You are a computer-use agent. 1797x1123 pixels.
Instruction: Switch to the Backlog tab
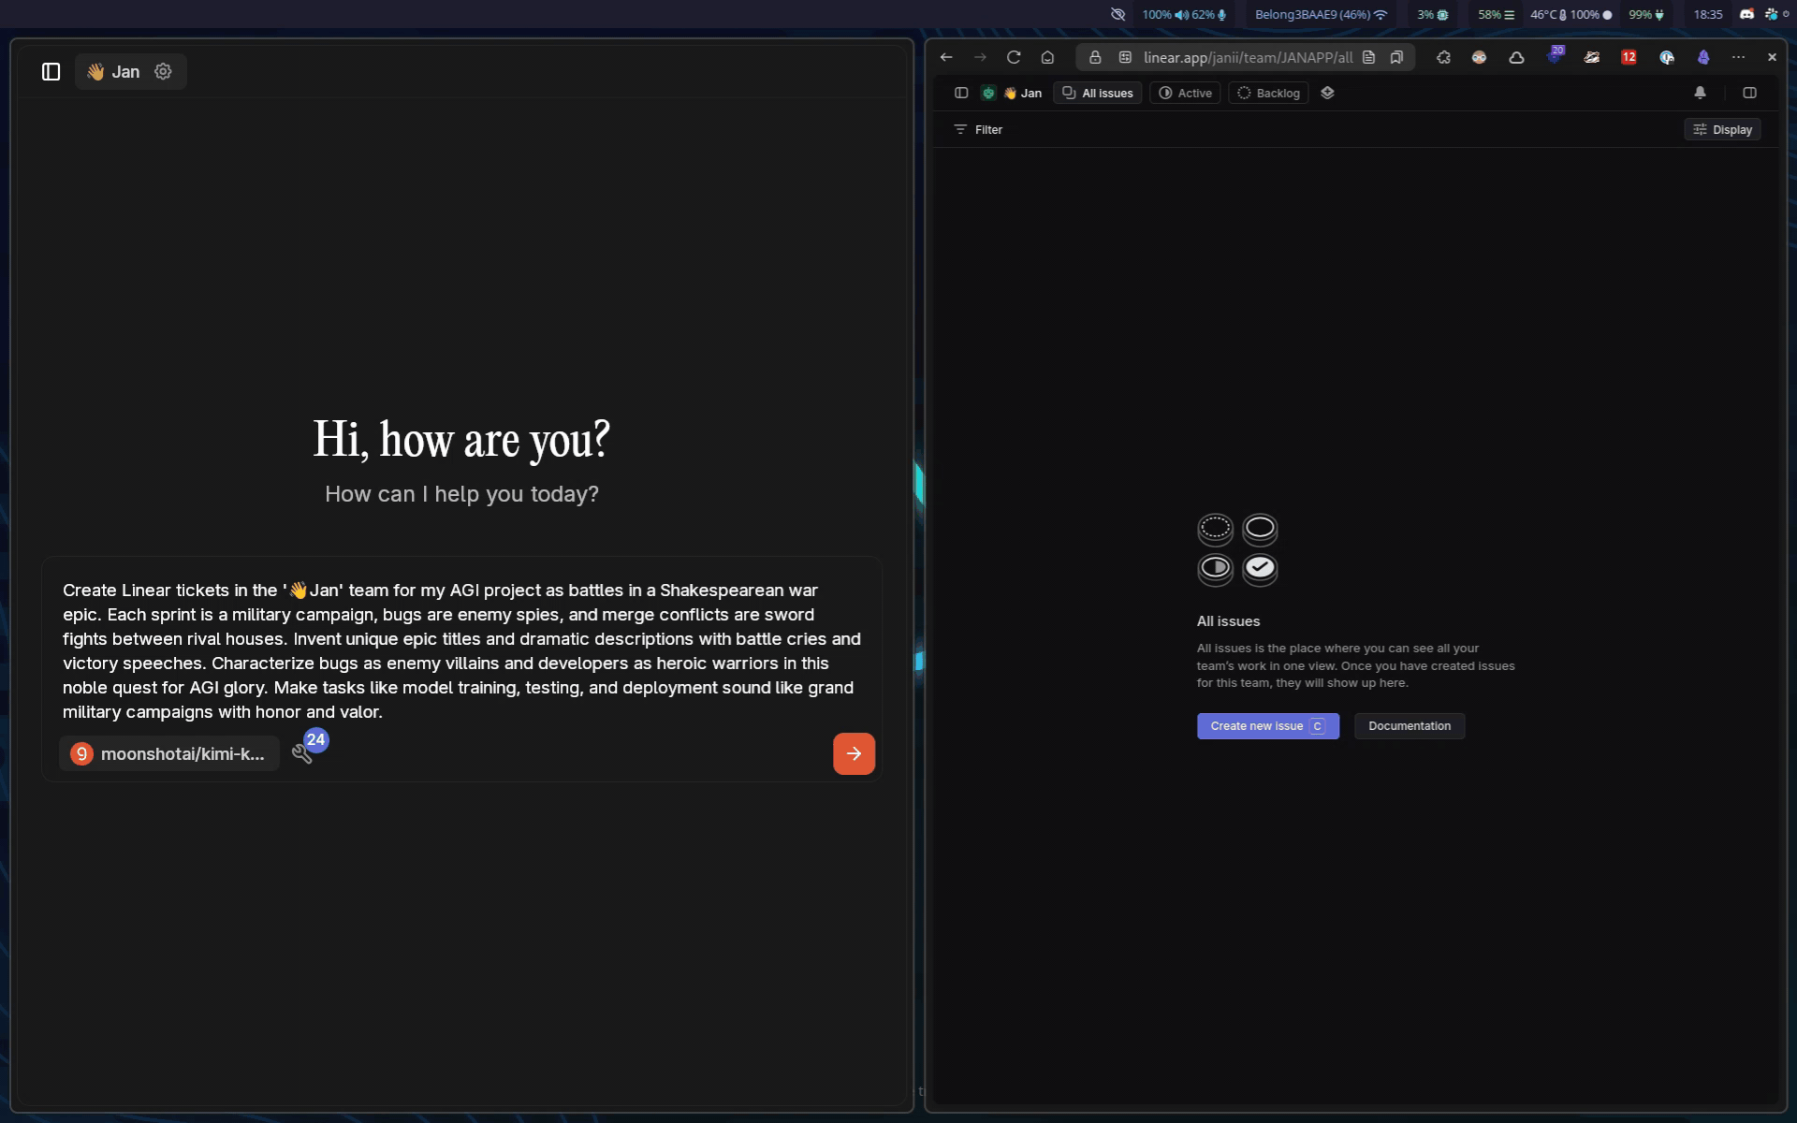click(x=1268, y=93)
